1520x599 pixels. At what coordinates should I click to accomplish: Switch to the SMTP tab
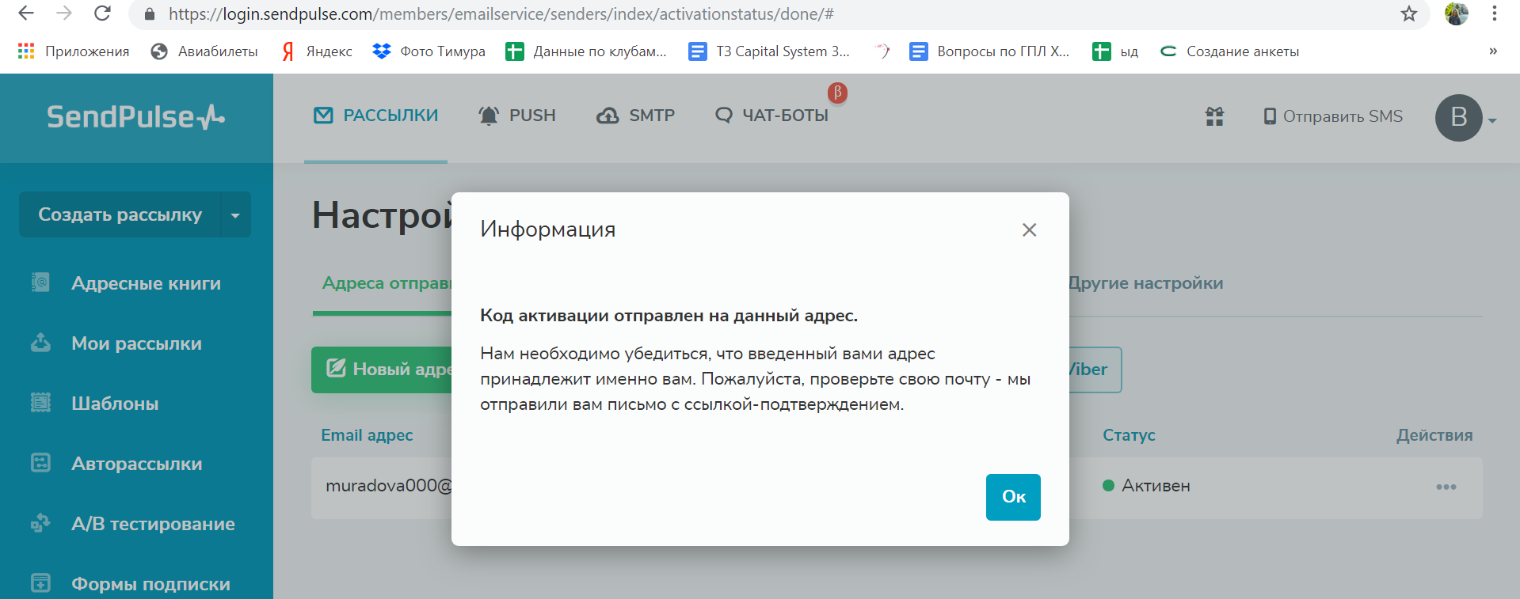pyautogui.click(x=635, y=116)
